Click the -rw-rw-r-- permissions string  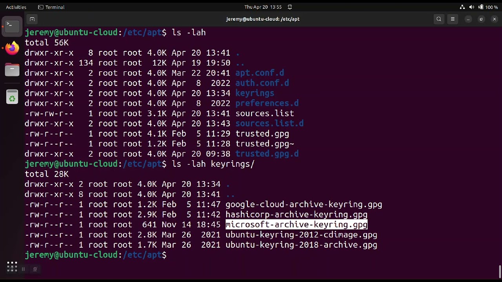(49, 114)
